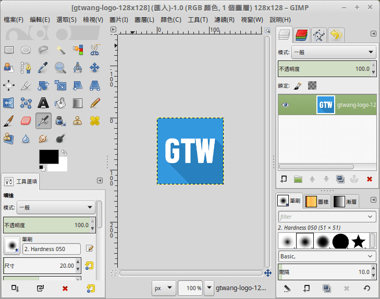Toggle quick mask at canvas bottom-left corner

114,273
